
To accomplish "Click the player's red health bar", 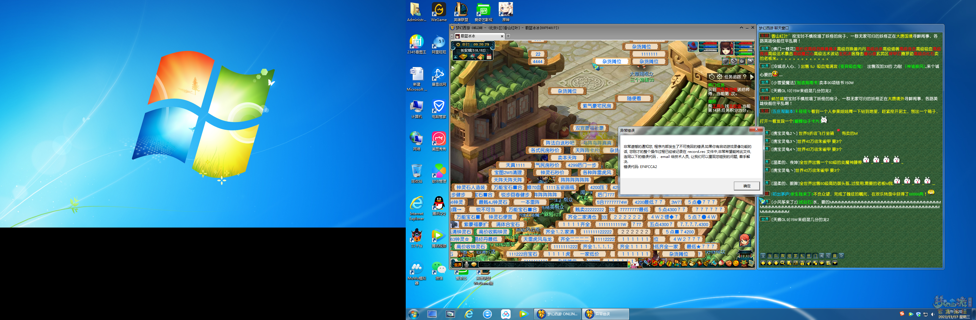I will coord(745,43).
